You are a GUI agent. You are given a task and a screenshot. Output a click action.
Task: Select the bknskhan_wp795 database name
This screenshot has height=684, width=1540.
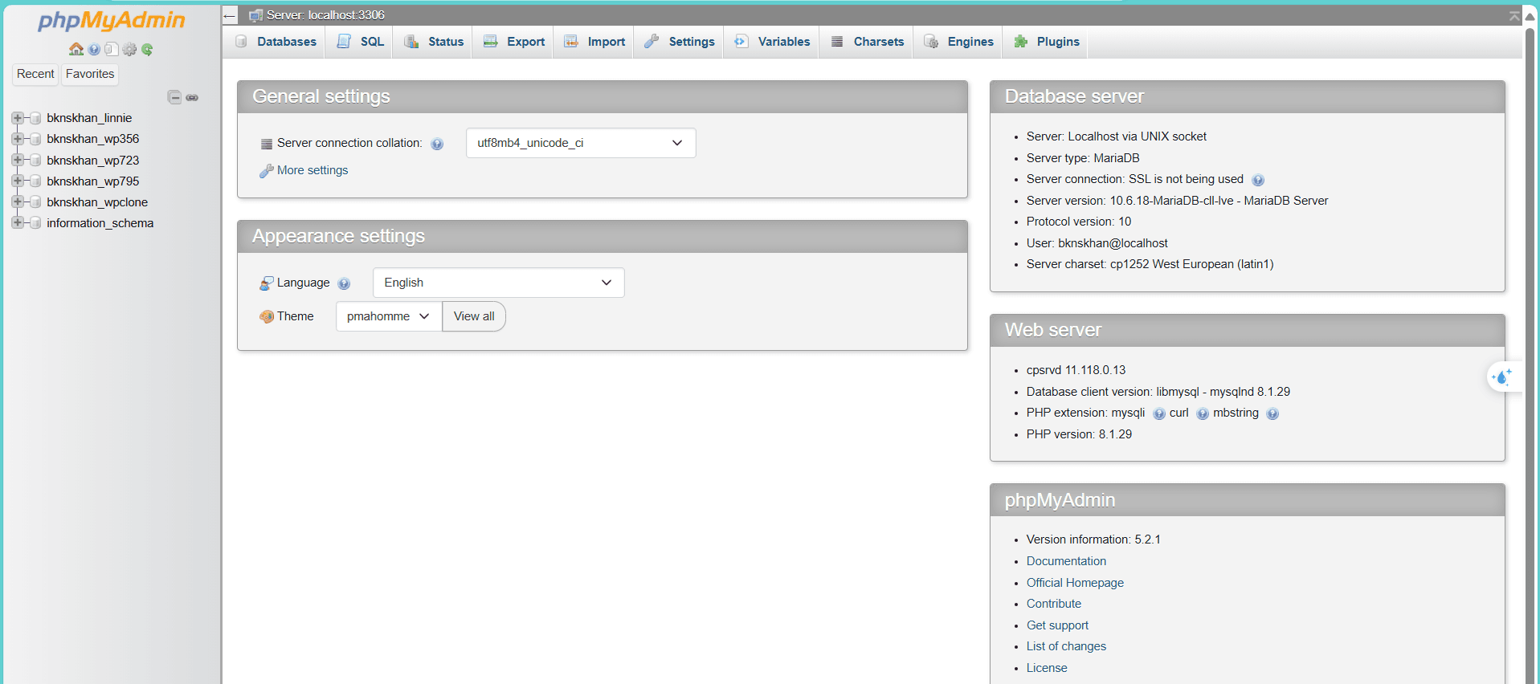[93, 181]
